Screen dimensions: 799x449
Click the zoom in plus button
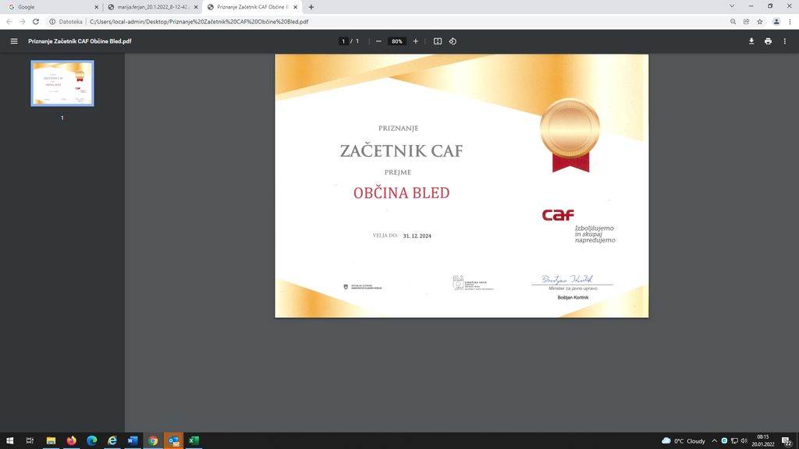point(415,41)
